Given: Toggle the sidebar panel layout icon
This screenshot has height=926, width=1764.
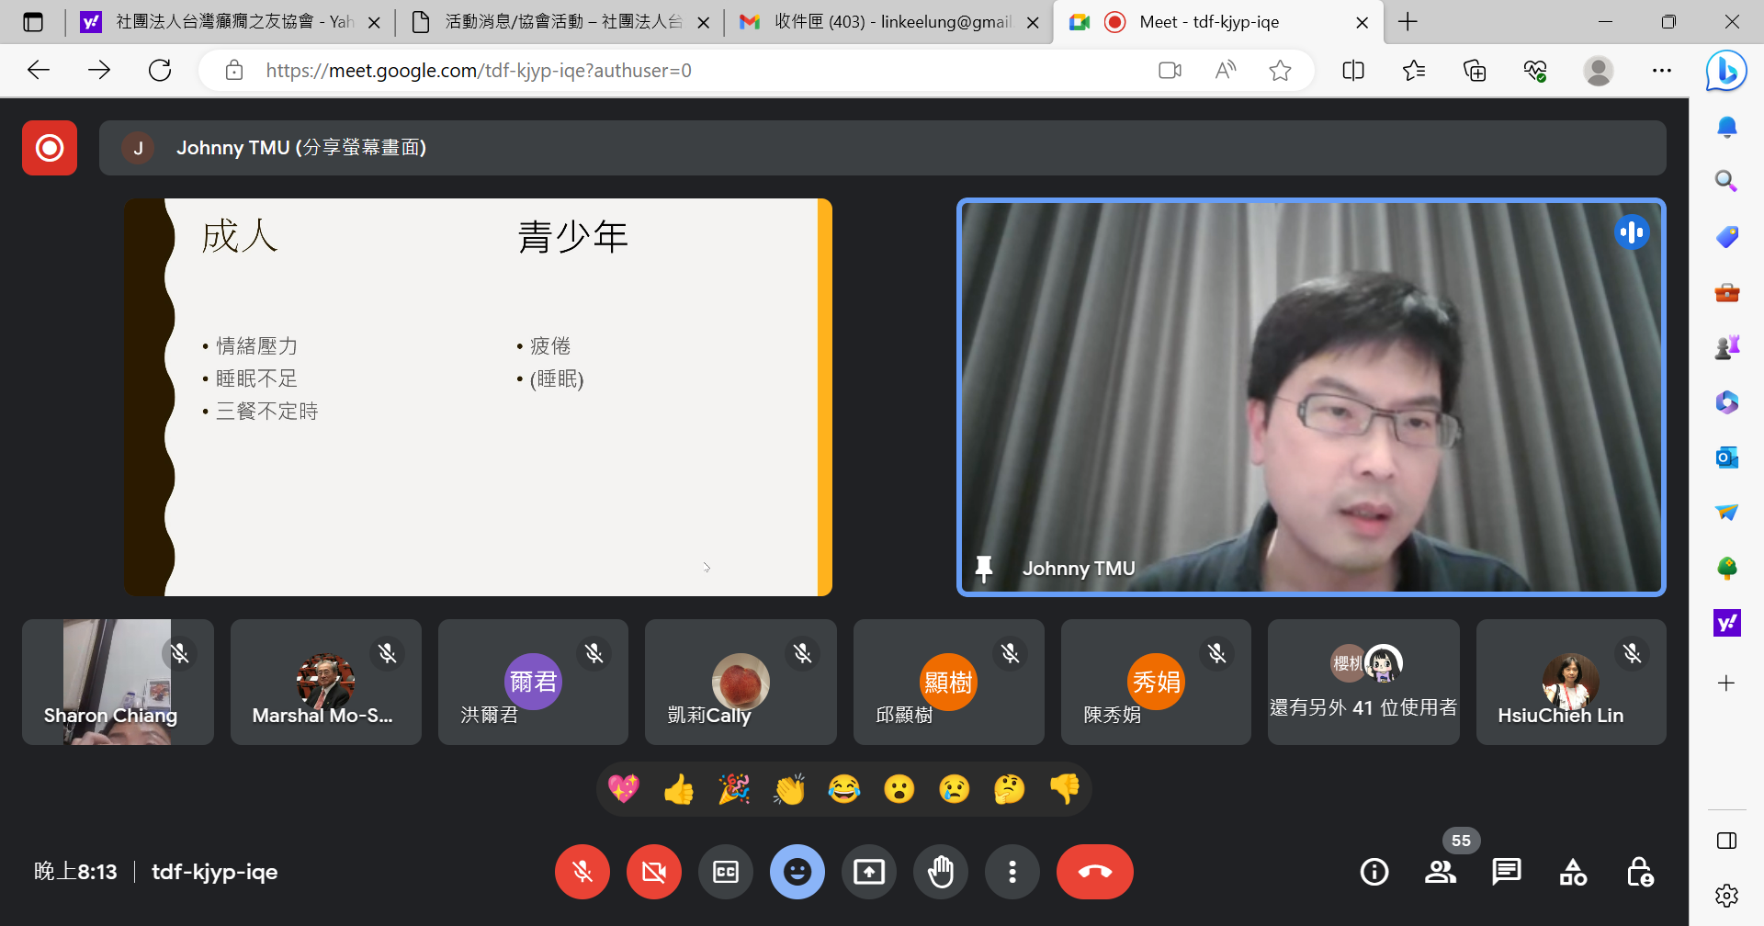Looking at the screenshot, I should coord(1726,841).
